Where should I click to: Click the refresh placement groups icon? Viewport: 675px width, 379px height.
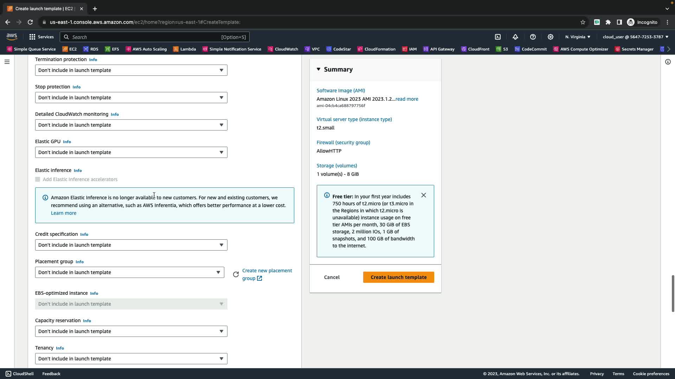236,274
